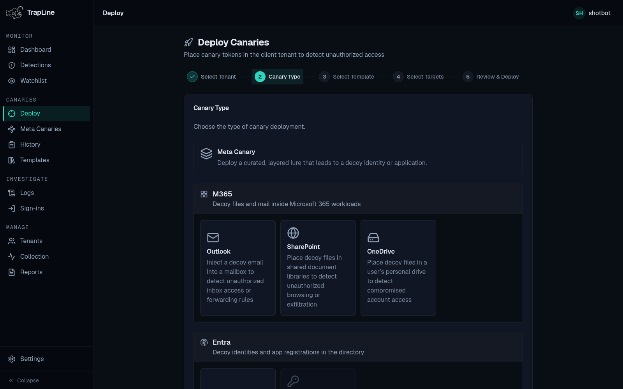Click the Settings gear icon
Image resolution: width=623 pixels, height=389 pixels.
[x=12, y=359]
